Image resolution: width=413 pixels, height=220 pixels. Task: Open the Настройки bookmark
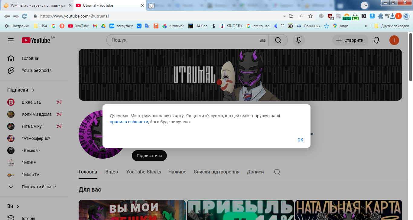pyautogui.click(x=17, y=26)
